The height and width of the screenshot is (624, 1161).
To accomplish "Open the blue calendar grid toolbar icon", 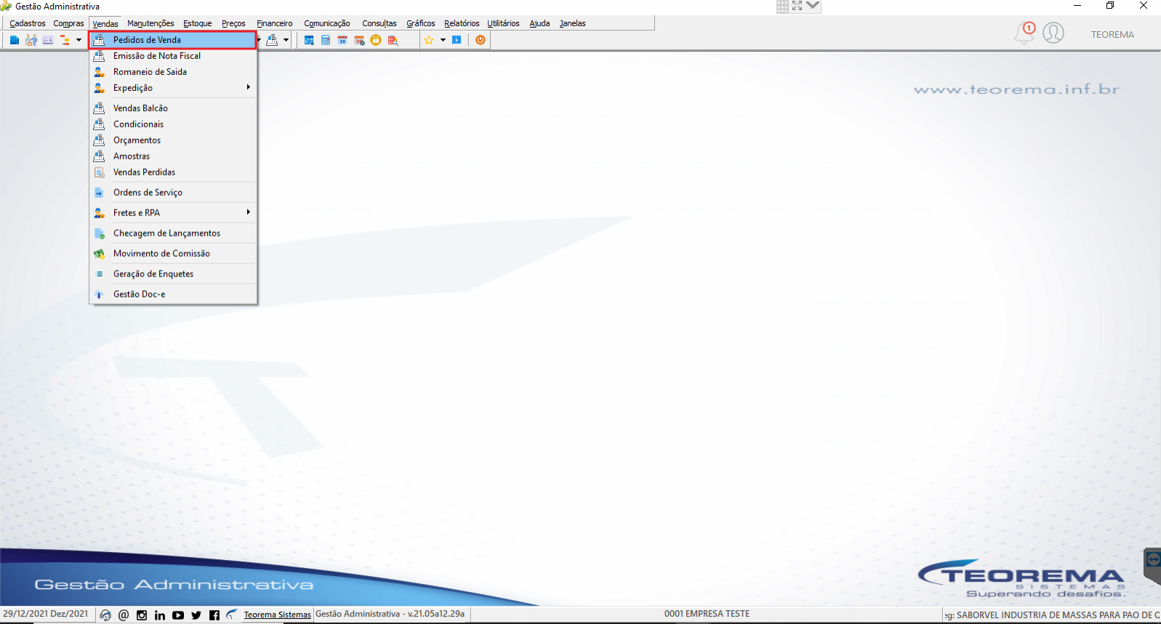I will [309, 40].
